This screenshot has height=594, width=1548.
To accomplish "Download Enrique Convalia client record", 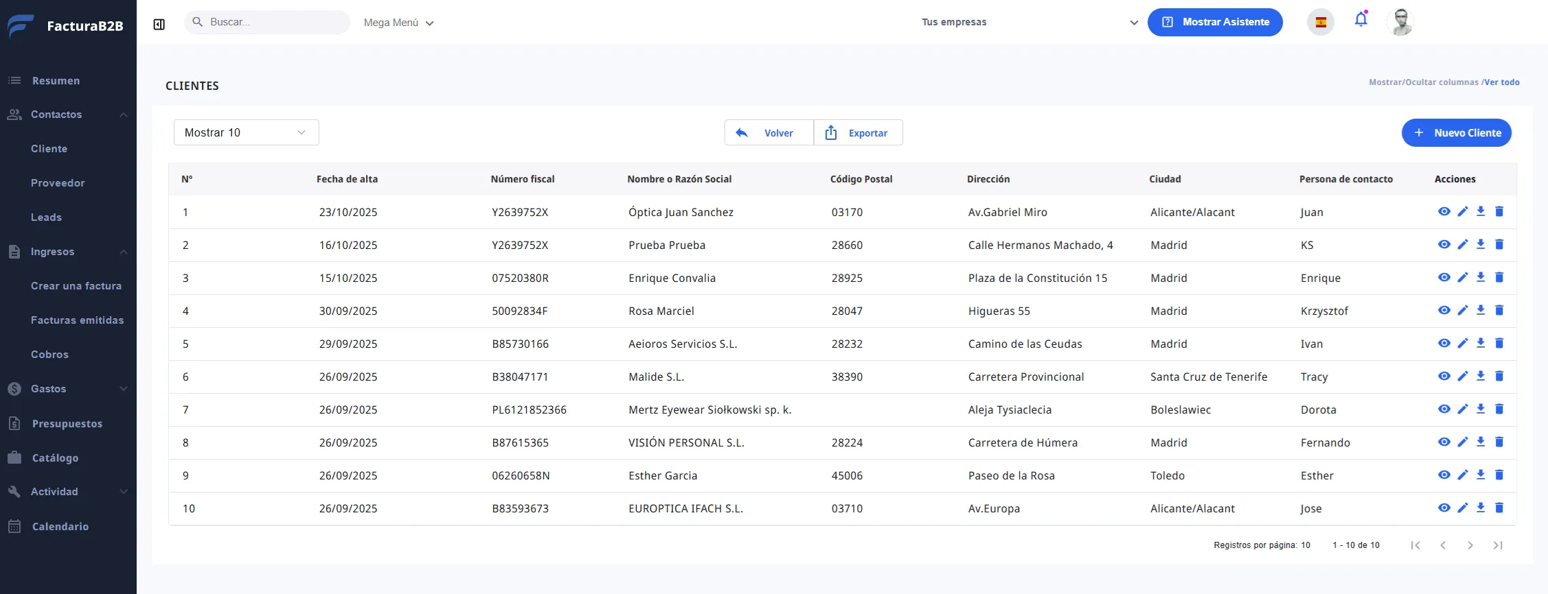I will (x=1481, y=278).
